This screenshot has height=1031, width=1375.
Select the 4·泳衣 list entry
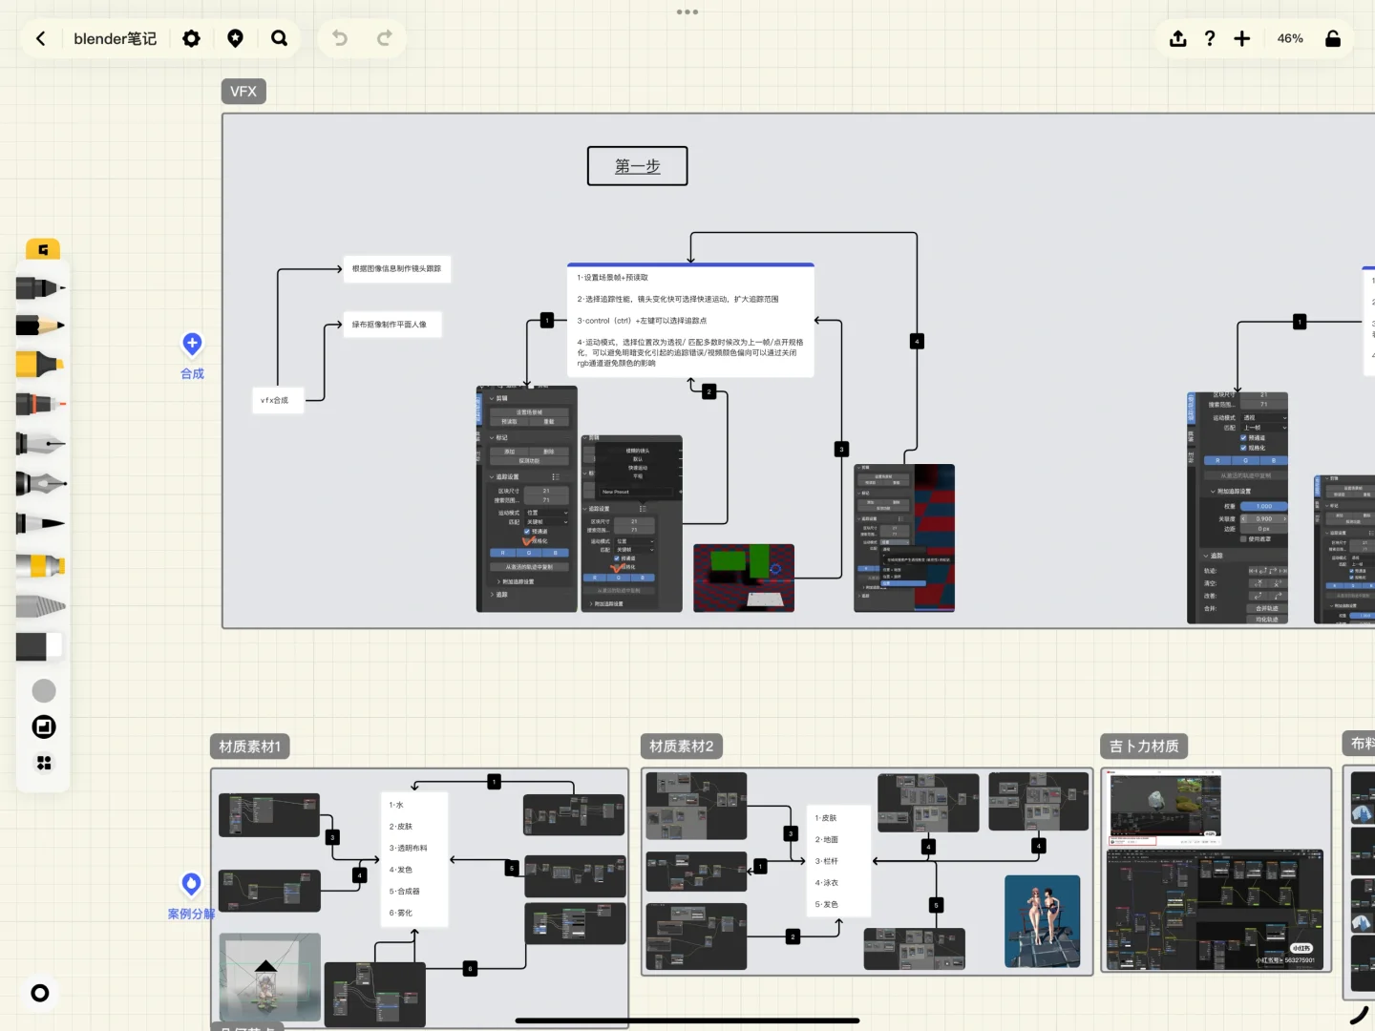(827, 883)
